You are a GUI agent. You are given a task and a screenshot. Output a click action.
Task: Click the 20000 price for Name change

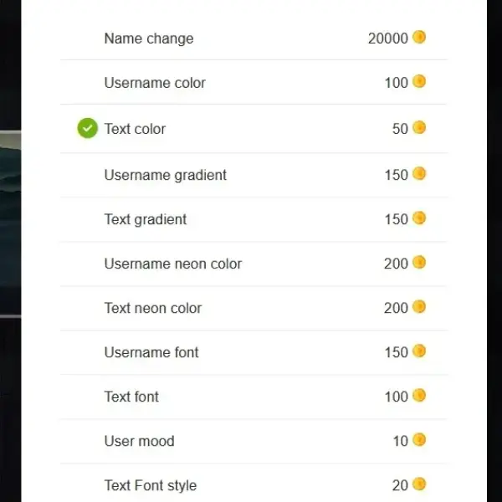(387, 38)
